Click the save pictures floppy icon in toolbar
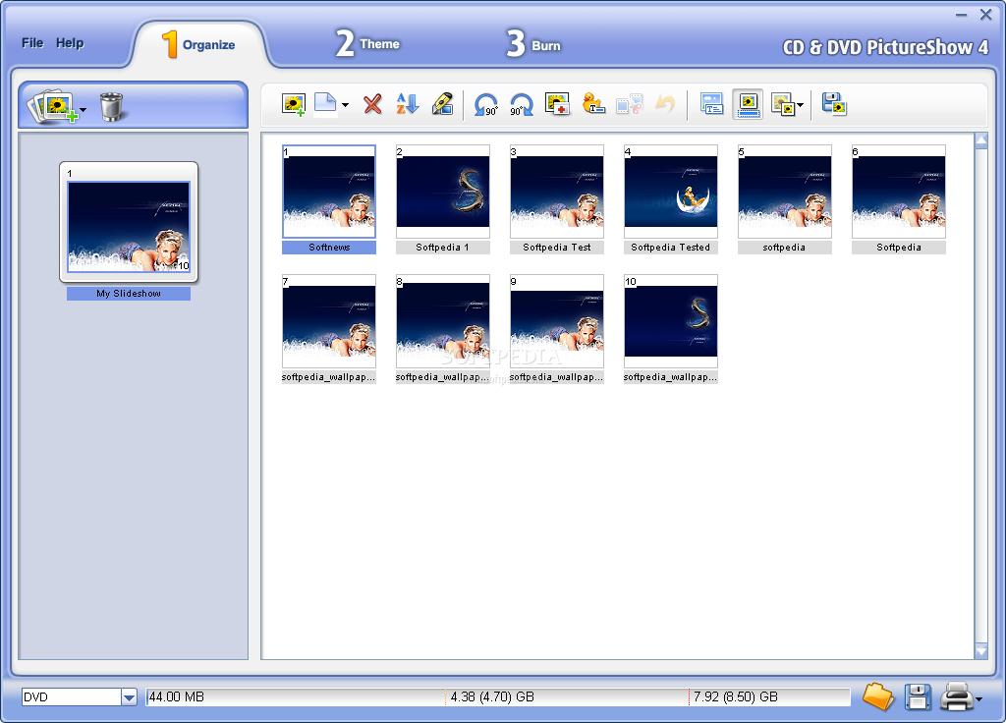 click(x=834, y=104)
